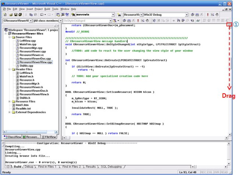
Task: Open the SQL Debugging output tab
Action: pos(111,167)
